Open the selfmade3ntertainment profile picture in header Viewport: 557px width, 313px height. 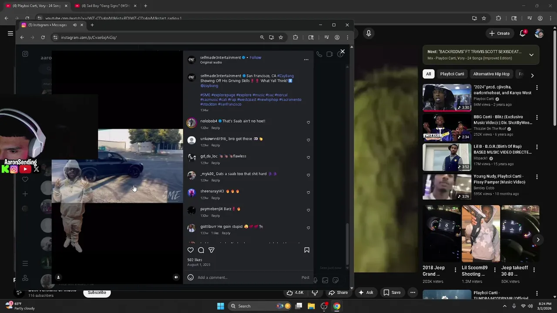(x=191, y=60)
